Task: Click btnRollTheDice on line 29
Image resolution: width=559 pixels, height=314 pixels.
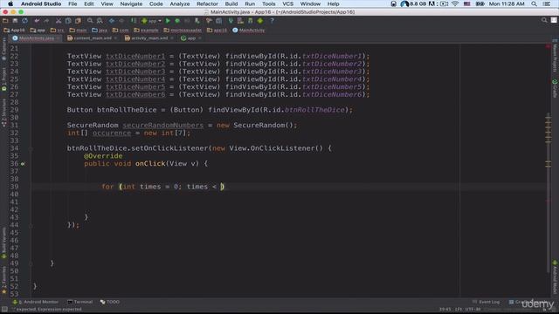Action: (x=127, y=110)
